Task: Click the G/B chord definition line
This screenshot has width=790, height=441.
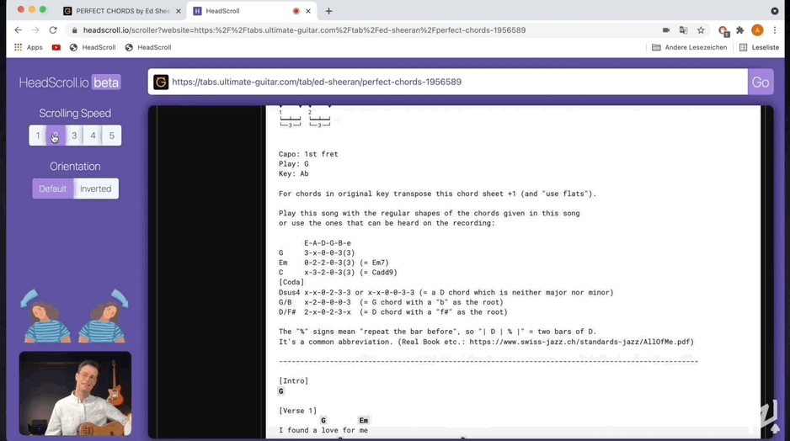Action: 391,303
